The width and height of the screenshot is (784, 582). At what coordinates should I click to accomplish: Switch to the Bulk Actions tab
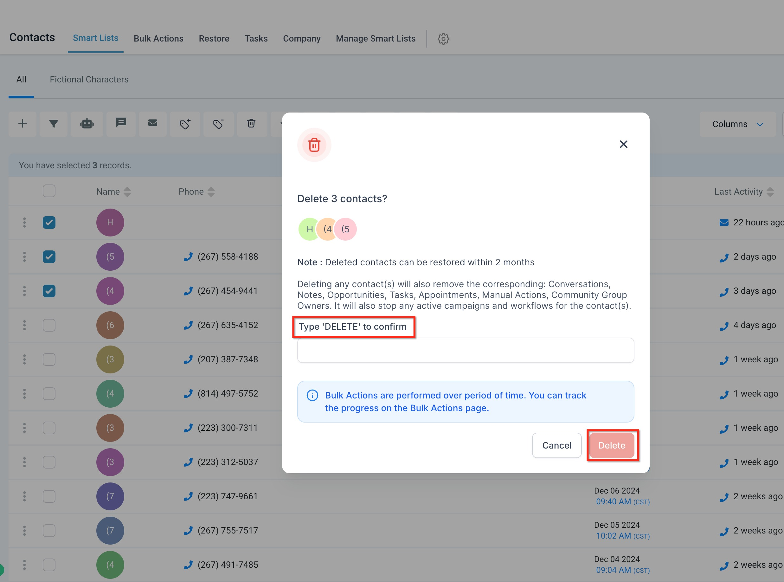click(158, 38)
